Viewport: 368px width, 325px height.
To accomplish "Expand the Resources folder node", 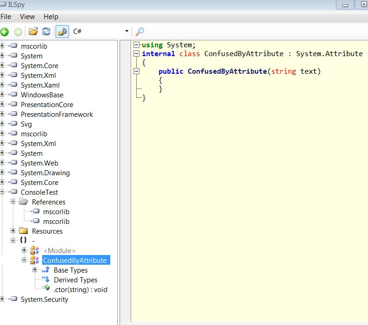I will tap(13, 231).
